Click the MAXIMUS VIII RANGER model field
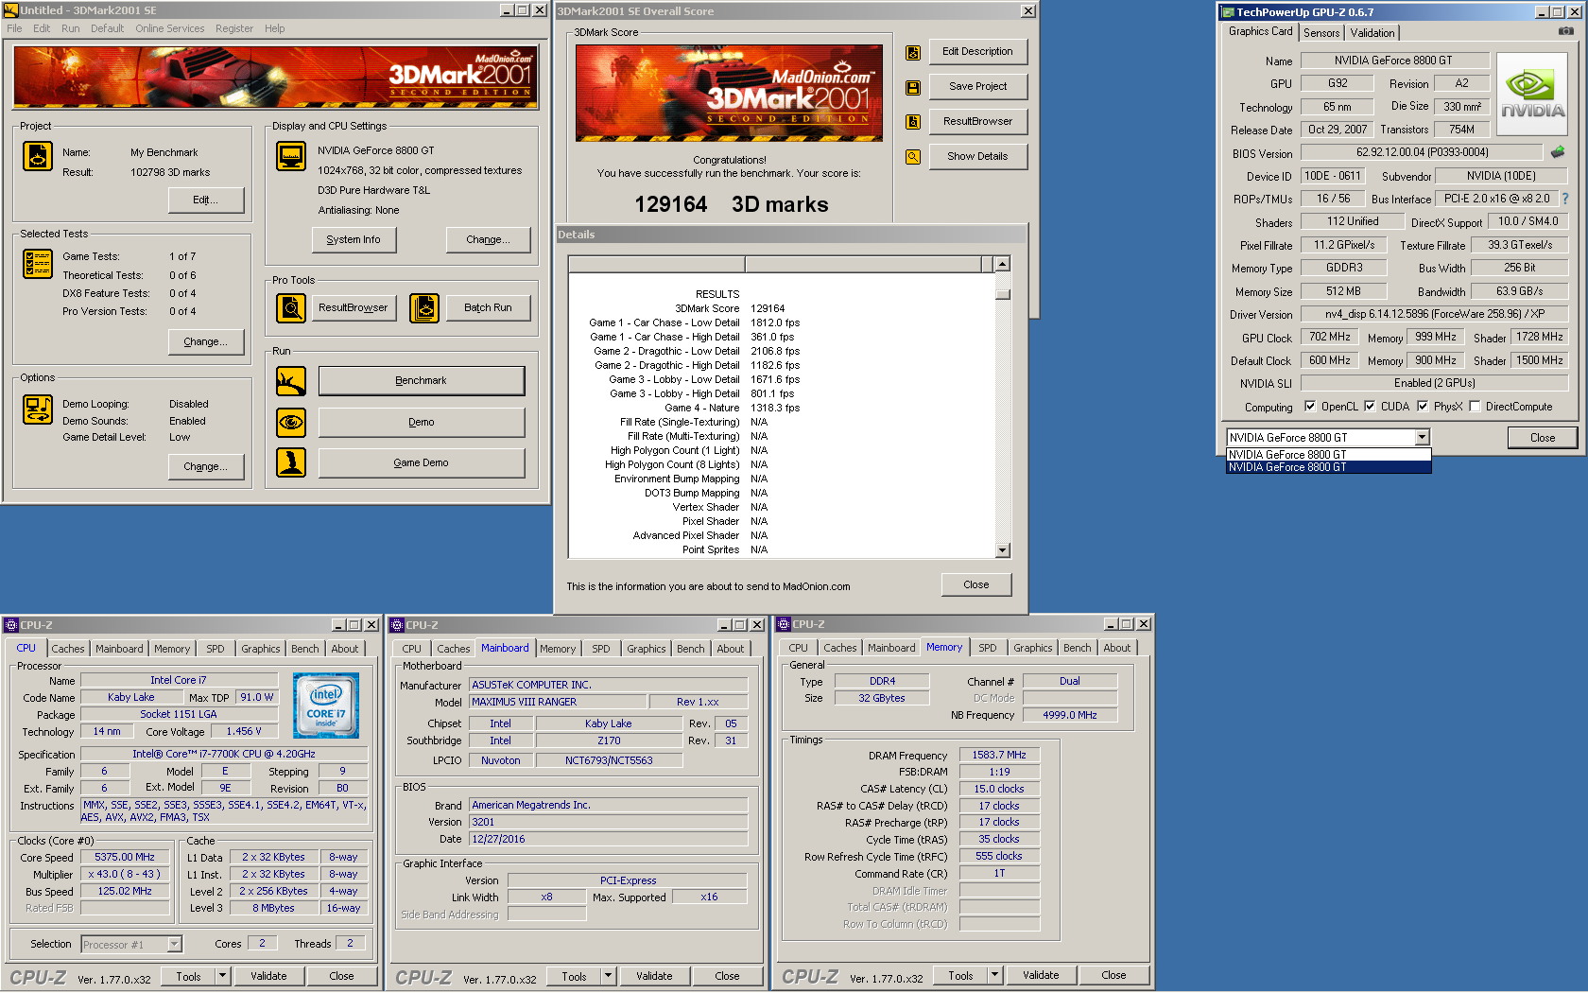 point(558,702)
